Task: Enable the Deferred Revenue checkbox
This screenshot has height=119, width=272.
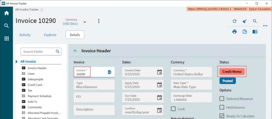Action: (x=222, y=99)
